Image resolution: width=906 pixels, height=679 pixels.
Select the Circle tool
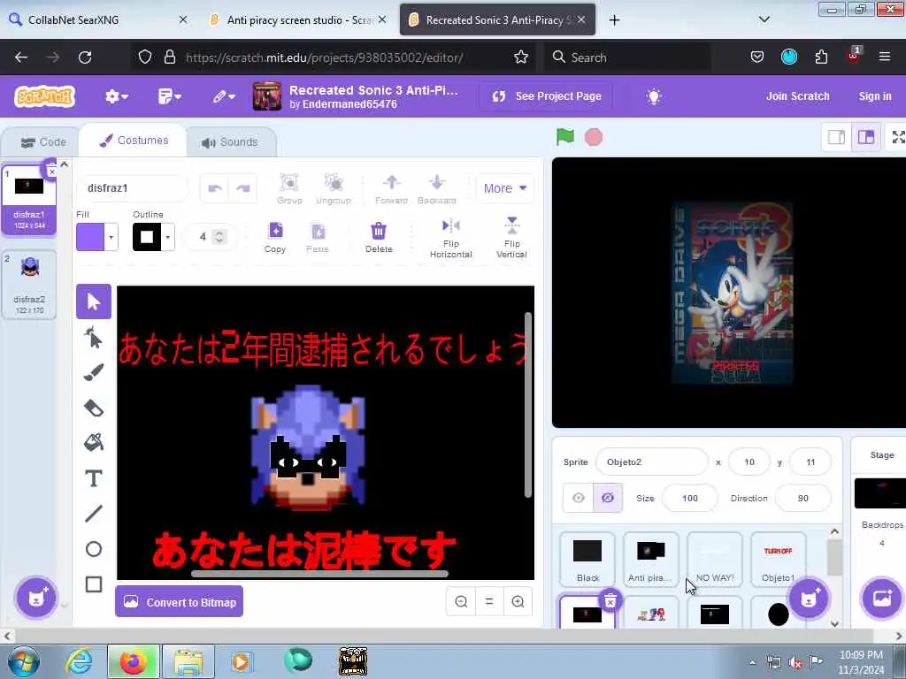(x=94, y=548)
